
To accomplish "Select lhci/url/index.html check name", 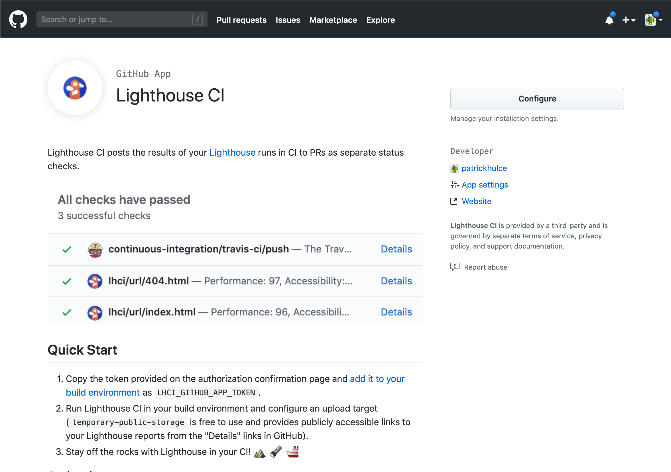I will (152, 312).
